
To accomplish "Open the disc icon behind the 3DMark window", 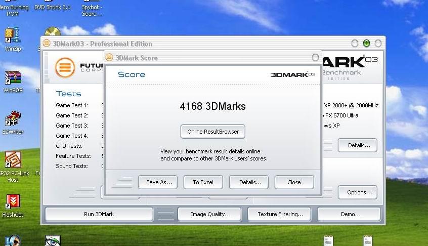I will (x=53, y=31).
